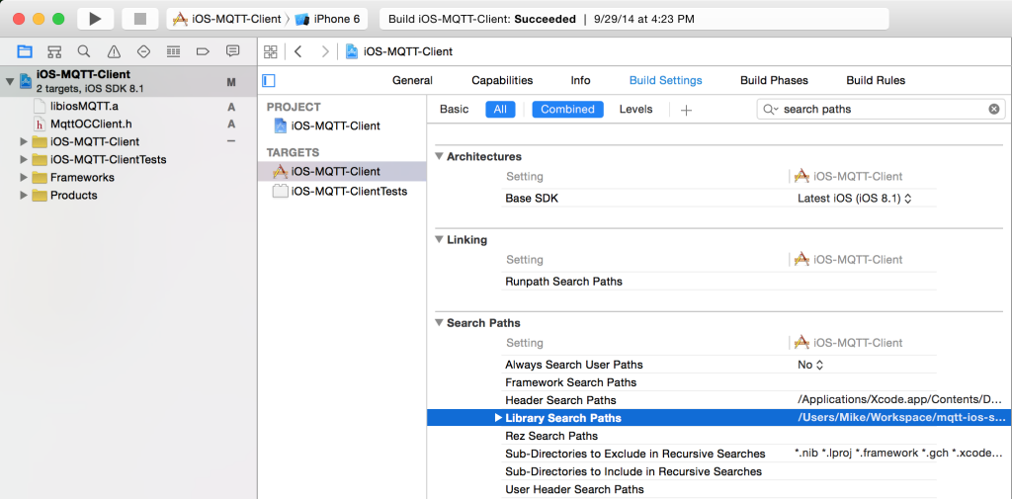Click Library Search Paths /Users/Mike value
The width and height of the screenshot is (1012, 499).
pyautogui.click(x=901, y=418)
